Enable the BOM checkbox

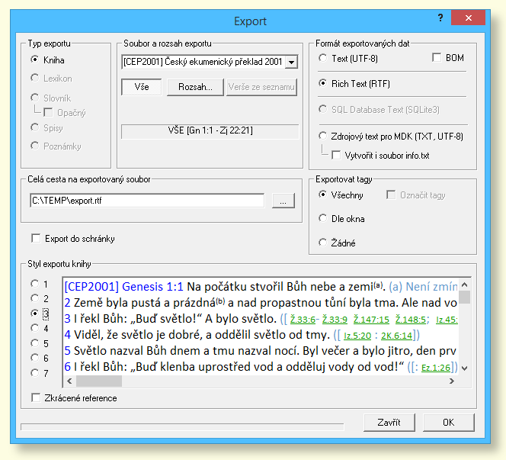[437, 58]
